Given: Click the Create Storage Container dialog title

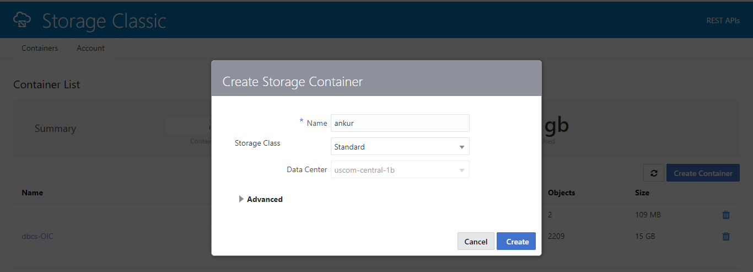Looking at the screenshot, I should [292, 82].
